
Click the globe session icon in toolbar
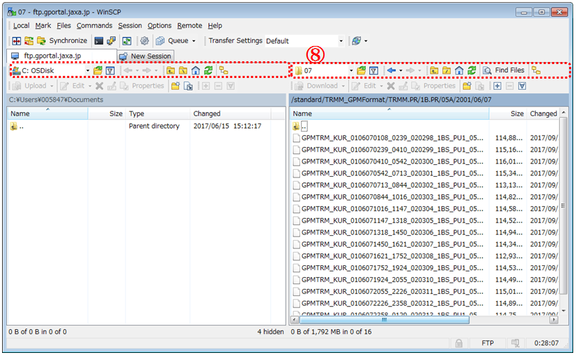357,41
